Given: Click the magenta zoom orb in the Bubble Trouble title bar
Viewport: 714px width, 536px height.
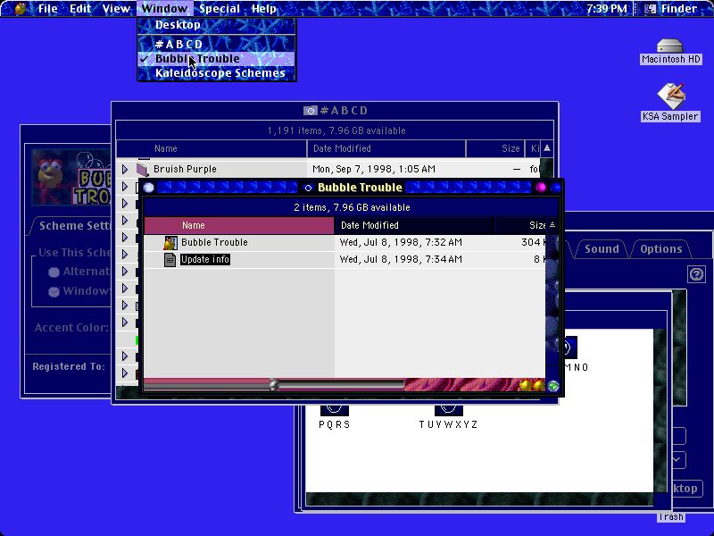Looking at the screenshot, I should click(x=541, y=188).
